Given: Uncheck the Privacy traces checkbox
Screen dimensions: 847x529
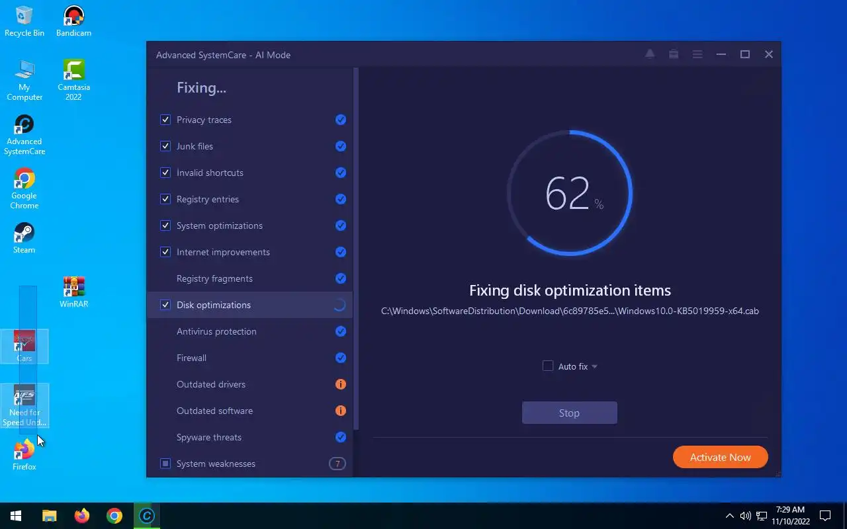Looking at the screenshot, I should coord(165,120).
